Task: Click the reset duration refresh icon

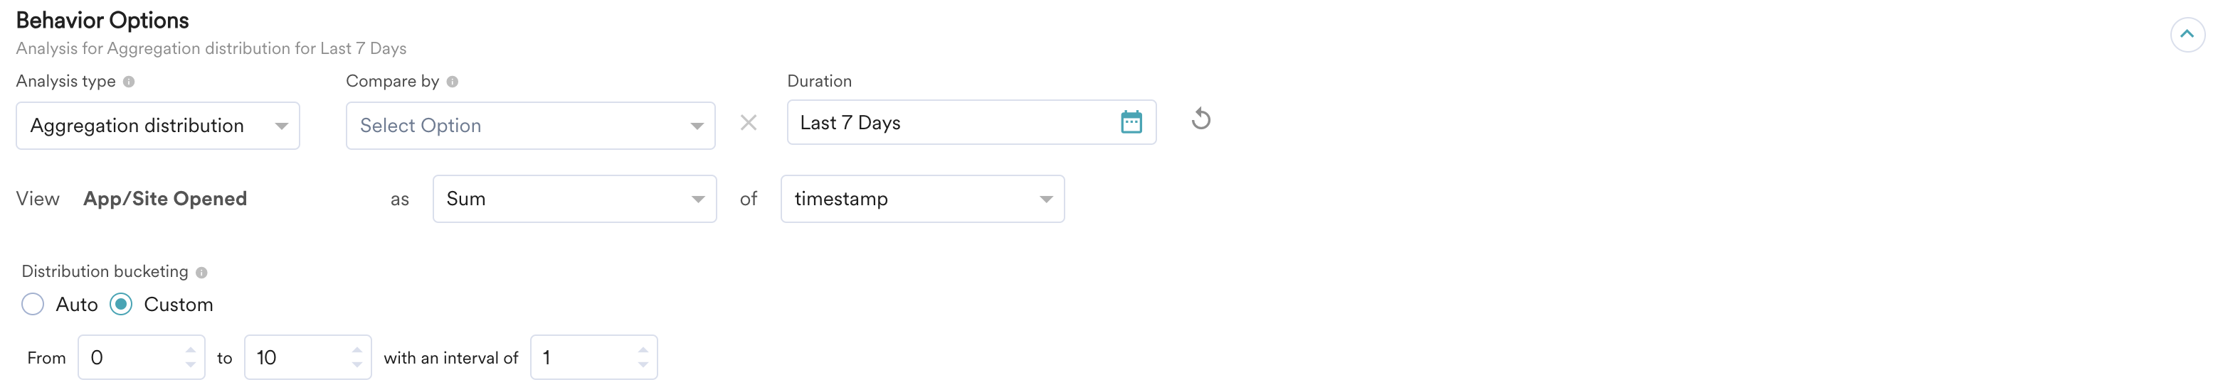Action: coord(1200,119)
